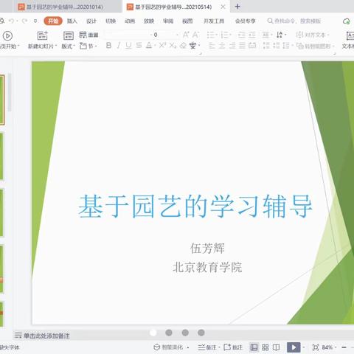Apply distributed alignment icon
The width and height of the screenshot is (354, 354).
click(x=252, y=46)
